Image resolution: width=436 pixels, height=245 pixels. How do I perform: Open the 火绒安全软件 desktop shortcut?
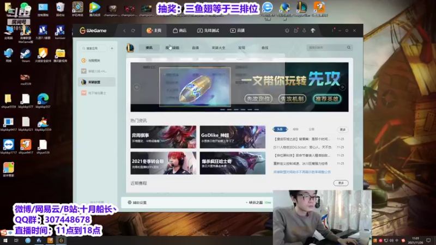coord(43,55)
